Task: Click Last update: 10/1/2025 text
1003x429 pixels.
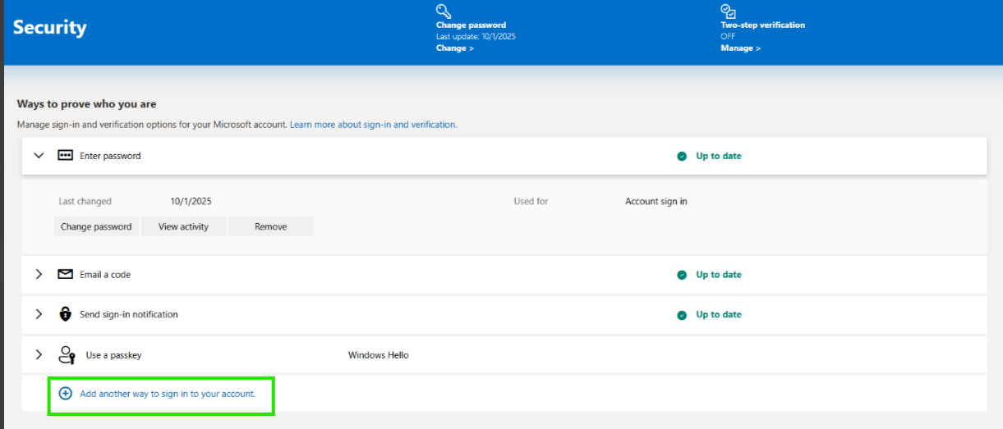Action: (x=476, y=37)
